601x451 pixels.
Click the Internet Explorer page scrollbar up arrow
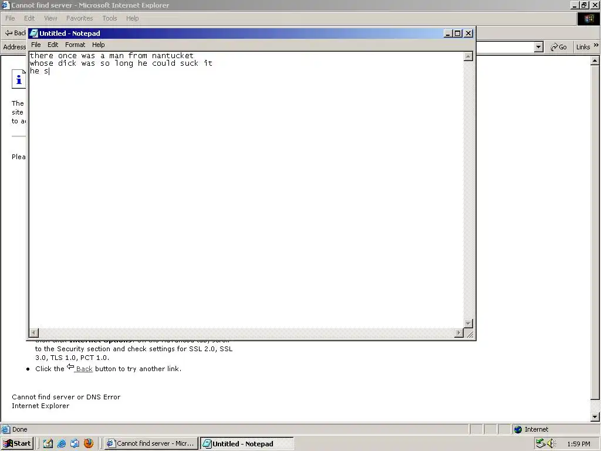click(595, 60)
